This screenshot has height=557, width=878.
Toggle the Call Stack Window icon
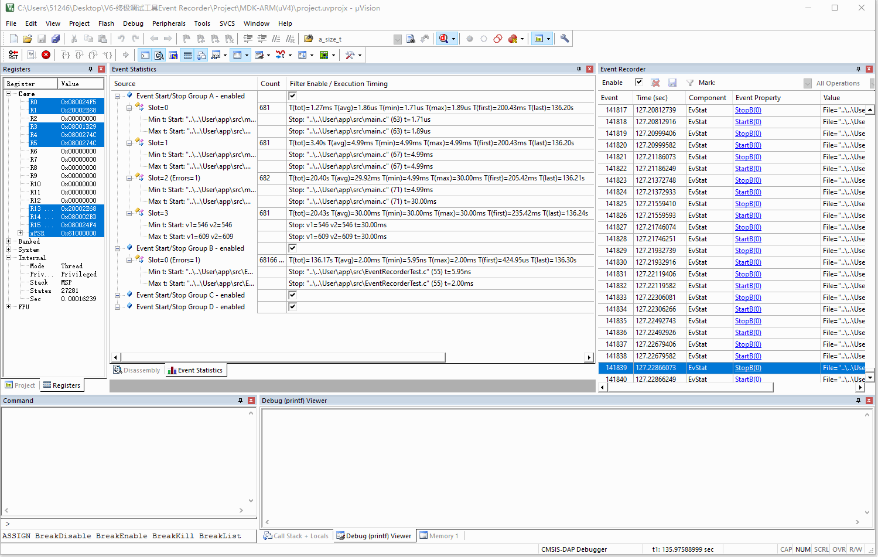coord(201,55)
